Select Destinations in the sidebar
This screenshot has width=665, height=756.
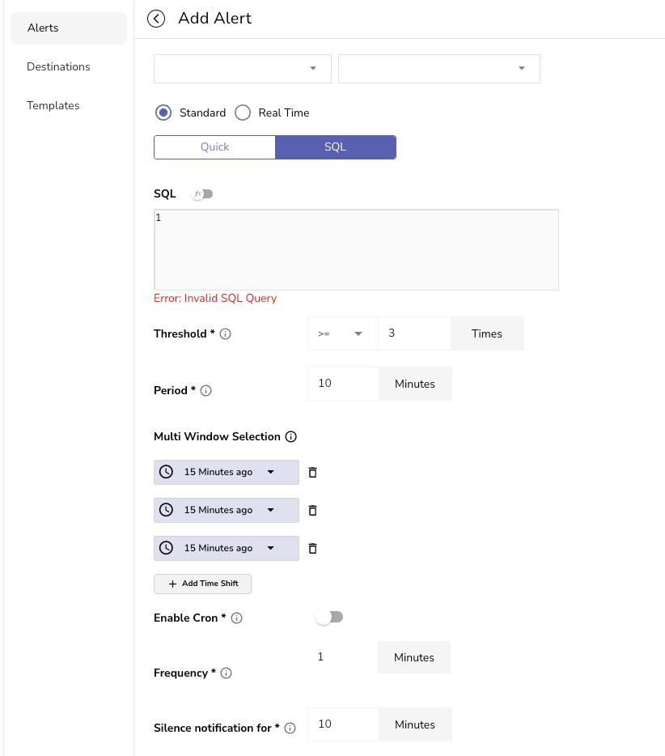58,66
